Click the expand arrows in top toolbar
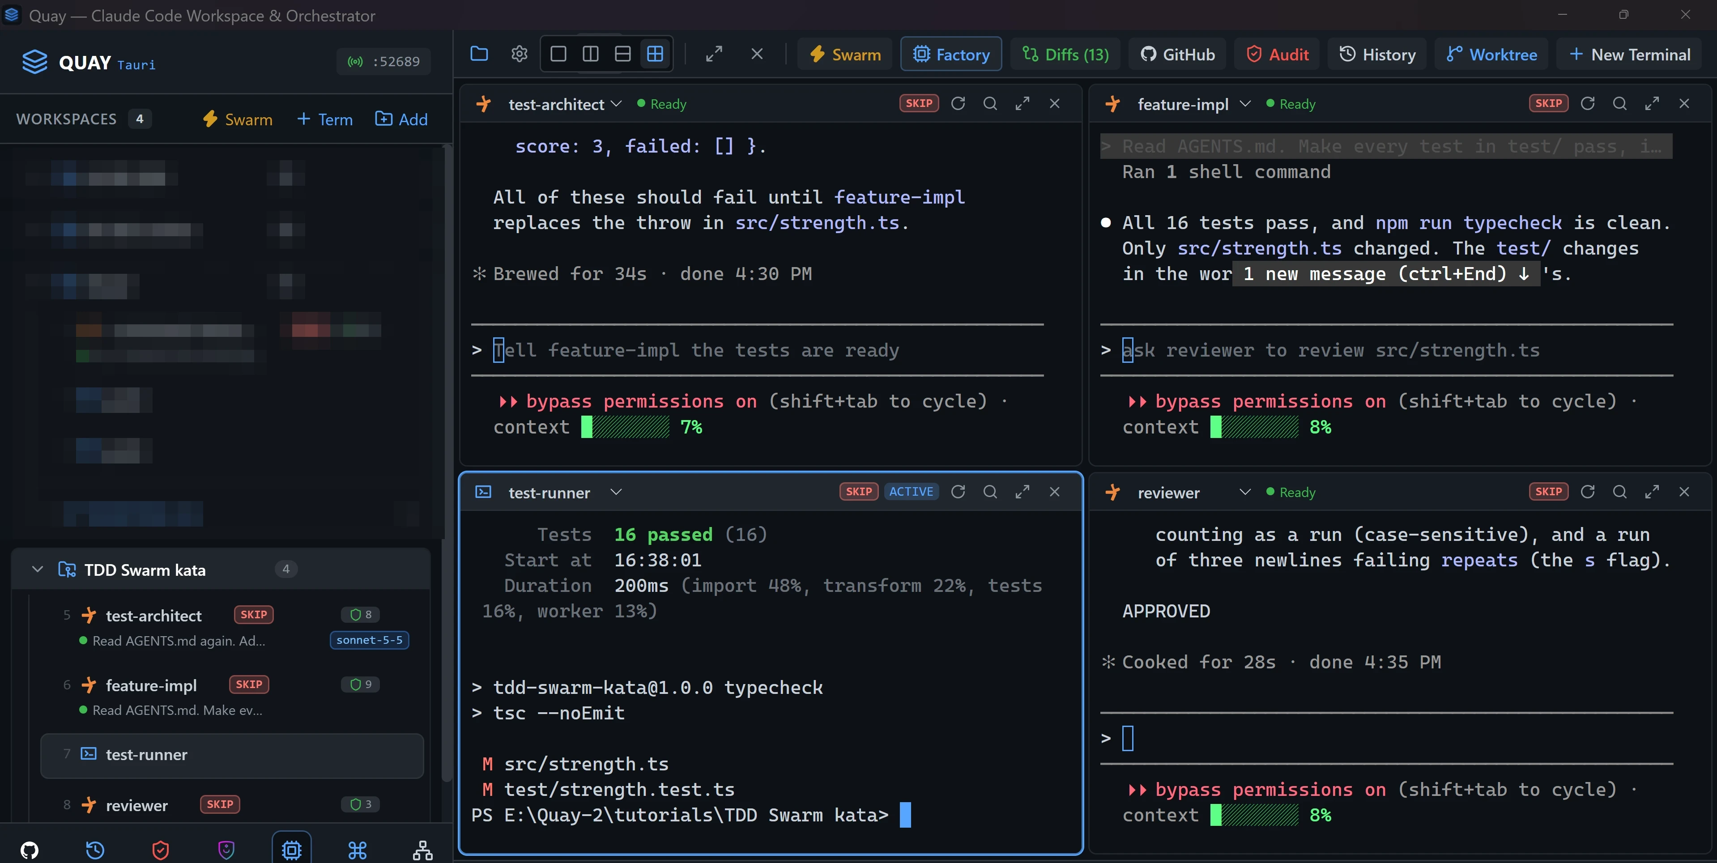The height and width of the screenshot is (863, 1717). [x=714, y=54]
